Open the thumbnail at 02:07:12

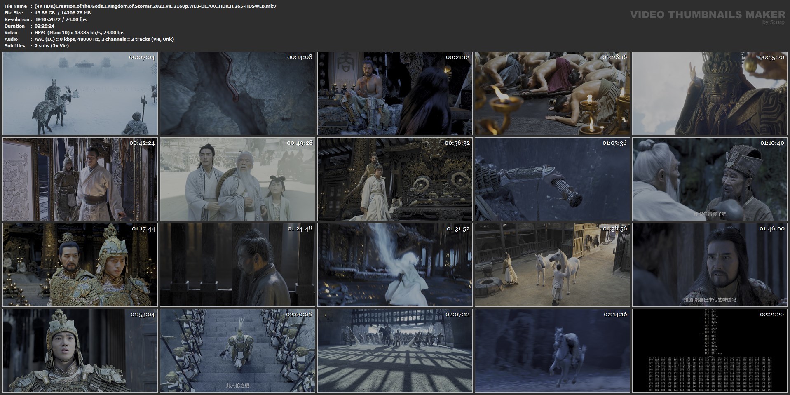[x=395, y=350]
